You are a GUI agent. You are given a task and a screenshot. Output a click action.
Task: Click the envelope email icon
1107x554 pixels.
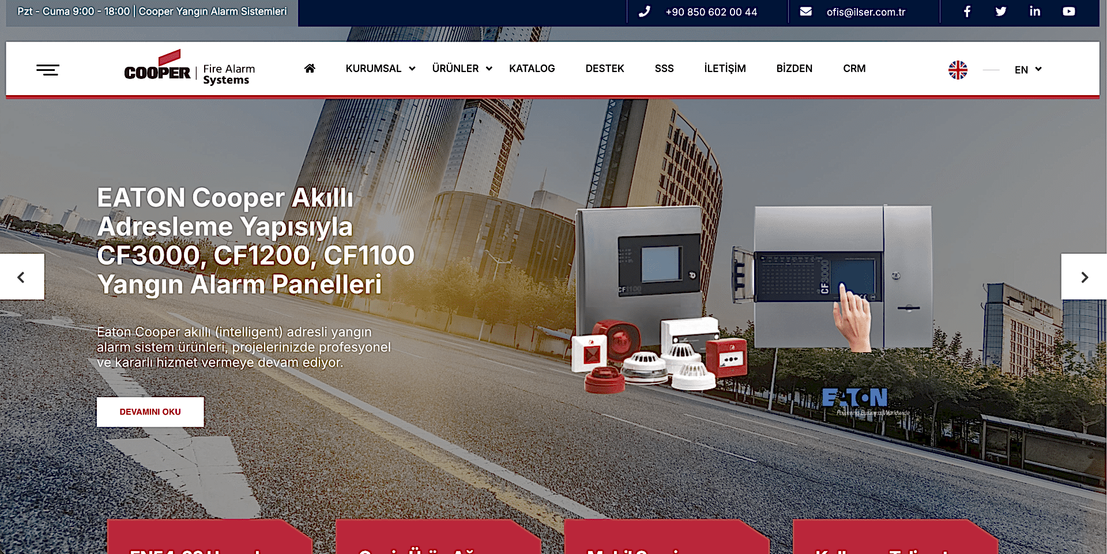(x=806, y=12)
